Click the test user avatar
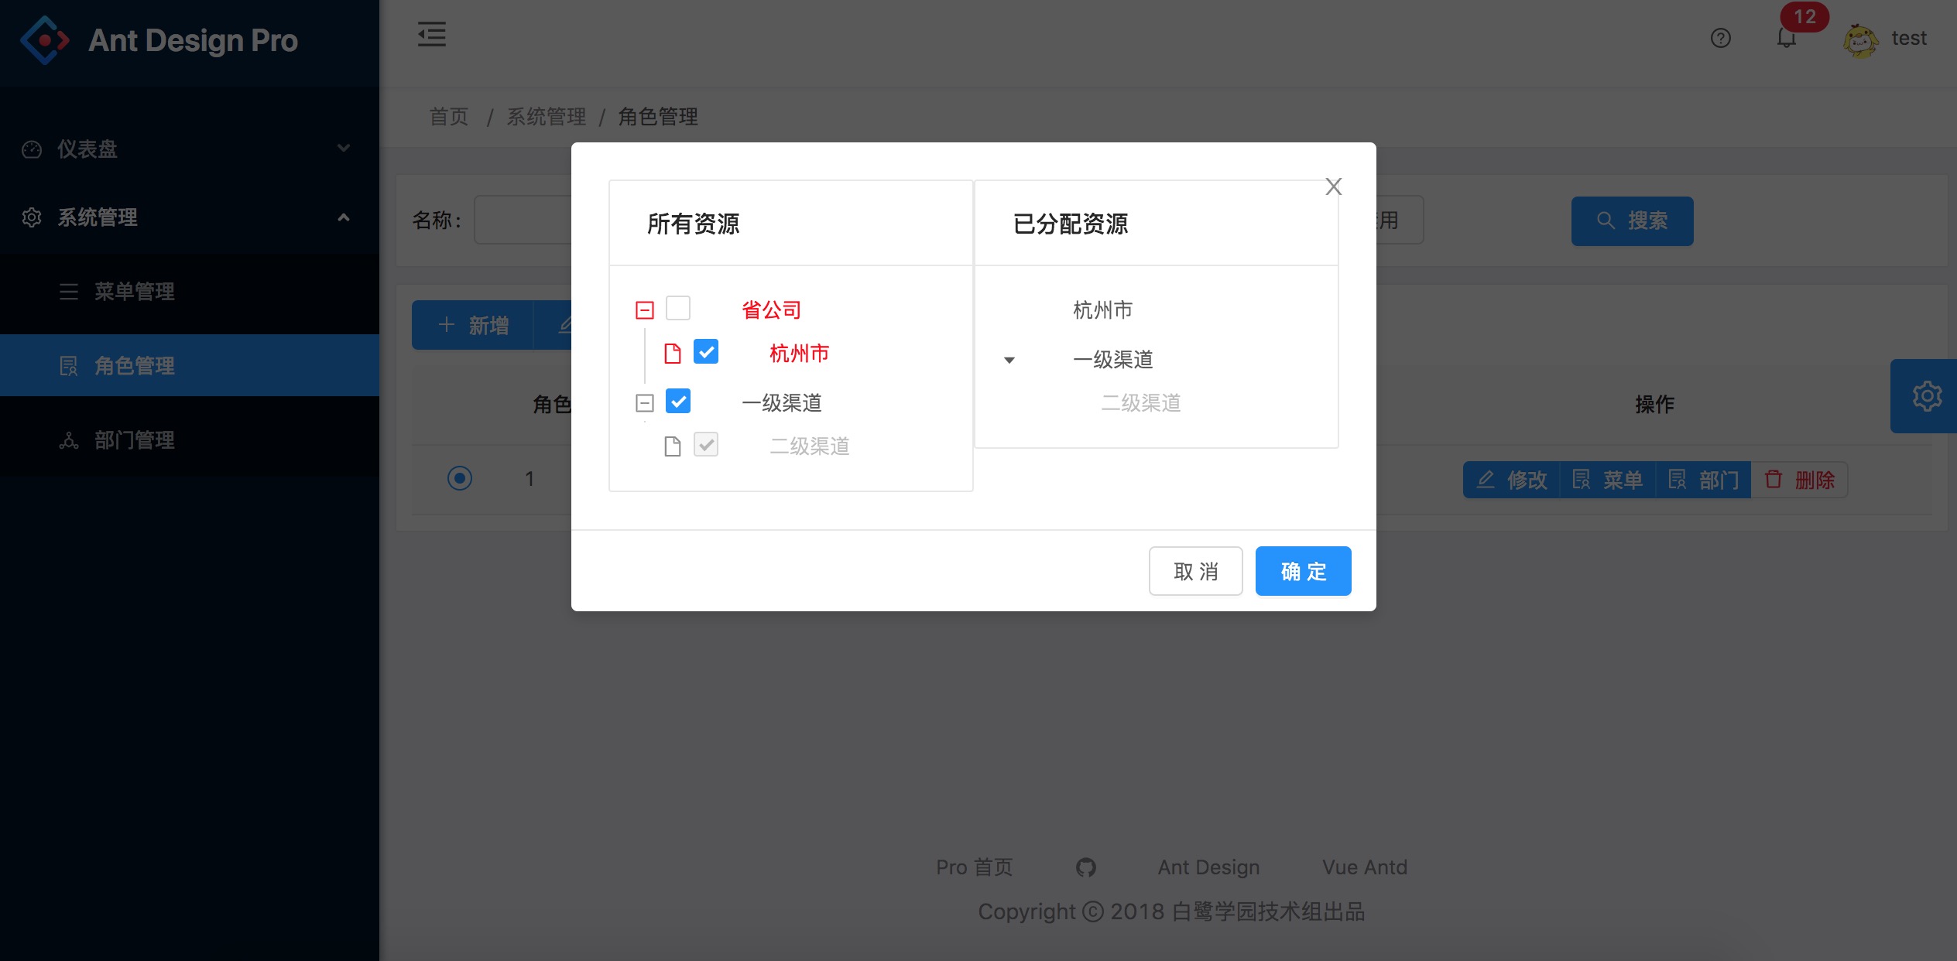1957x961 pixels. tap(1860, 39)
